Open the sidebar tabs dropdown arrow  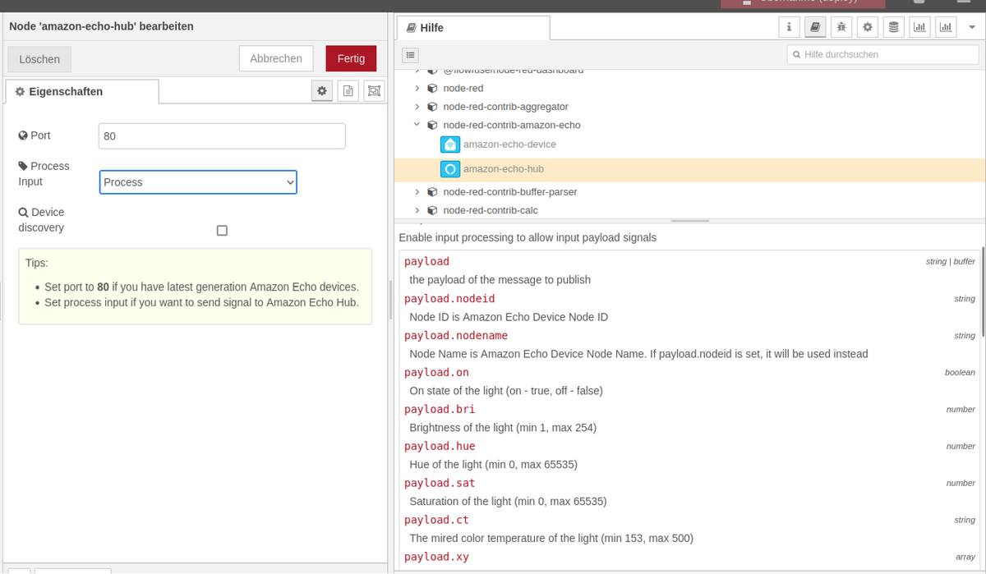coord(972,27)
